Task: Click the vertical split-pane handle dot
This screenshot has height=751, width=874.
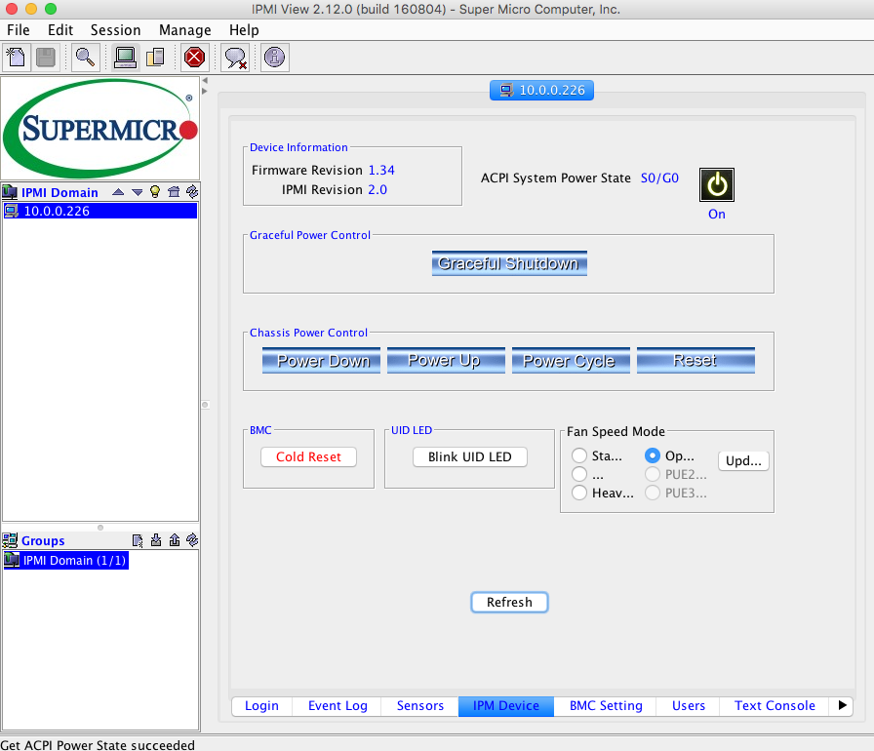Action: point(205,405)
